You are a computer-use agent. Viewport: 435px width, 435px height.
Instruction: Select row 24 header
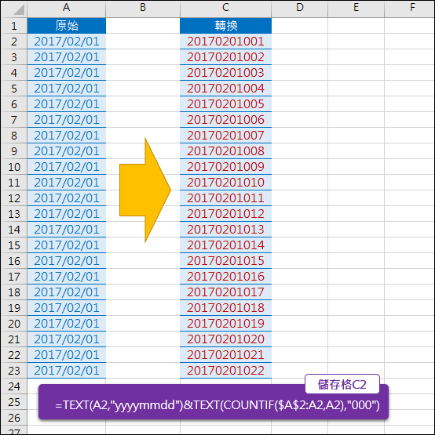point(14,386)
